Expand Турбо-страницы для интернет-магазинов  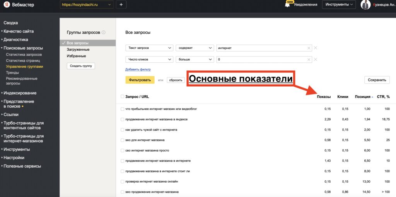point(23,139)
